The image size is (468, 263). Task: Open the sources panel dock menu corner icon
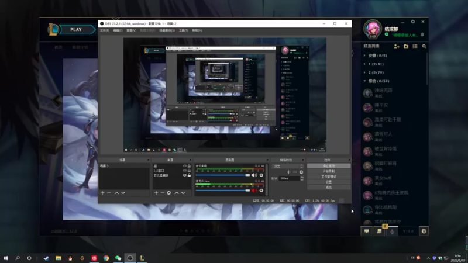[x=190, y=160]
